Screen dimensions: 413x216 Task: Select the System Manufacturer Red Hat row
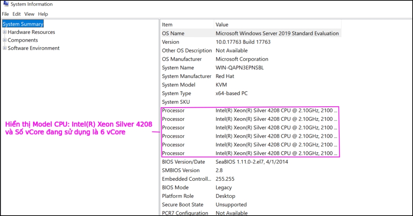pyautogui.click(x=241, y=76)
